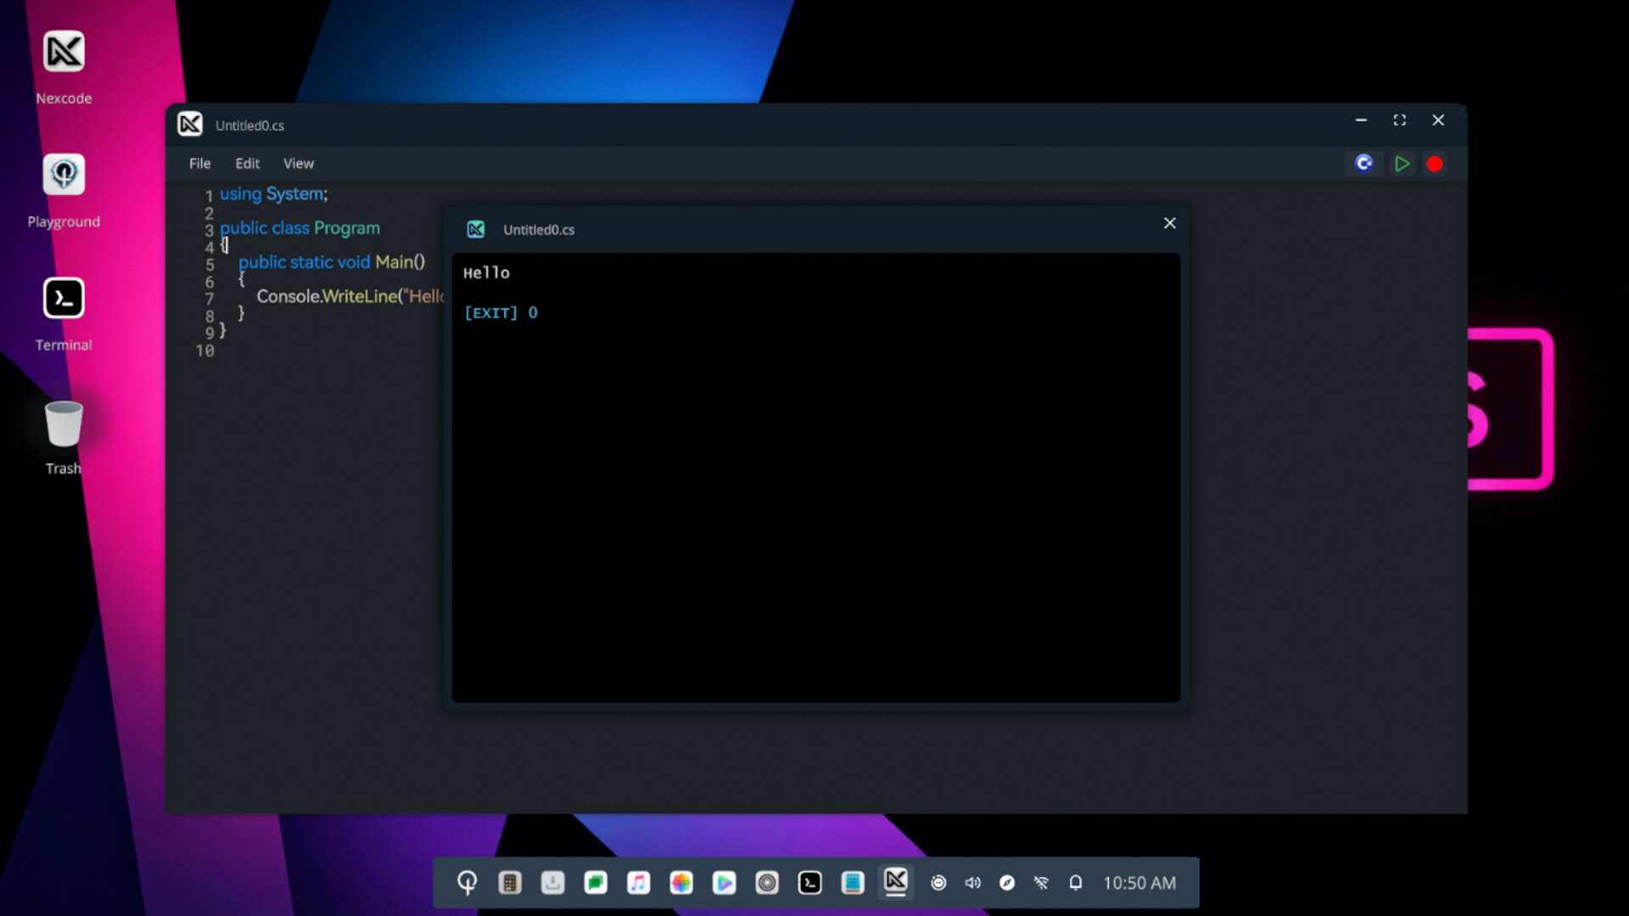Open Terminal from the taskbar
Viewport: 1629px width, 916px height.
[x=809, y=882]
